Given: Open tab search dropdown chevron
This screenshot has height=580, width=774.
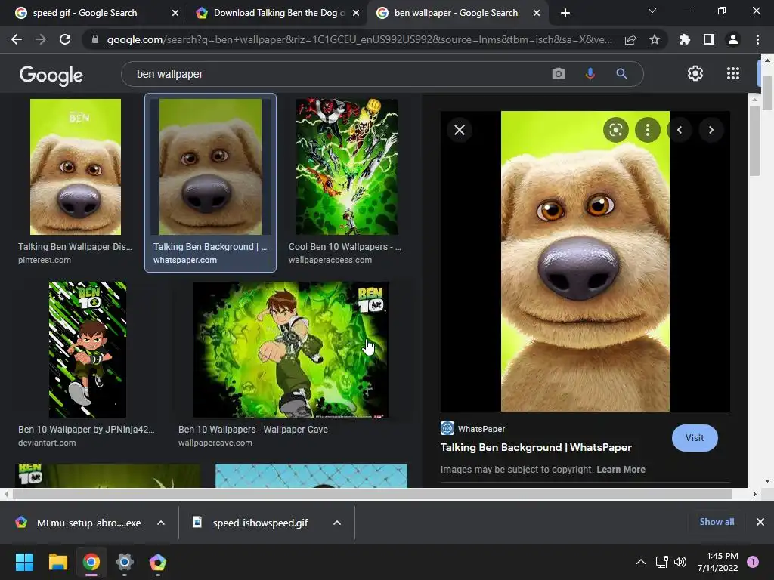Looking at the screenshot, I should point(652,11).
